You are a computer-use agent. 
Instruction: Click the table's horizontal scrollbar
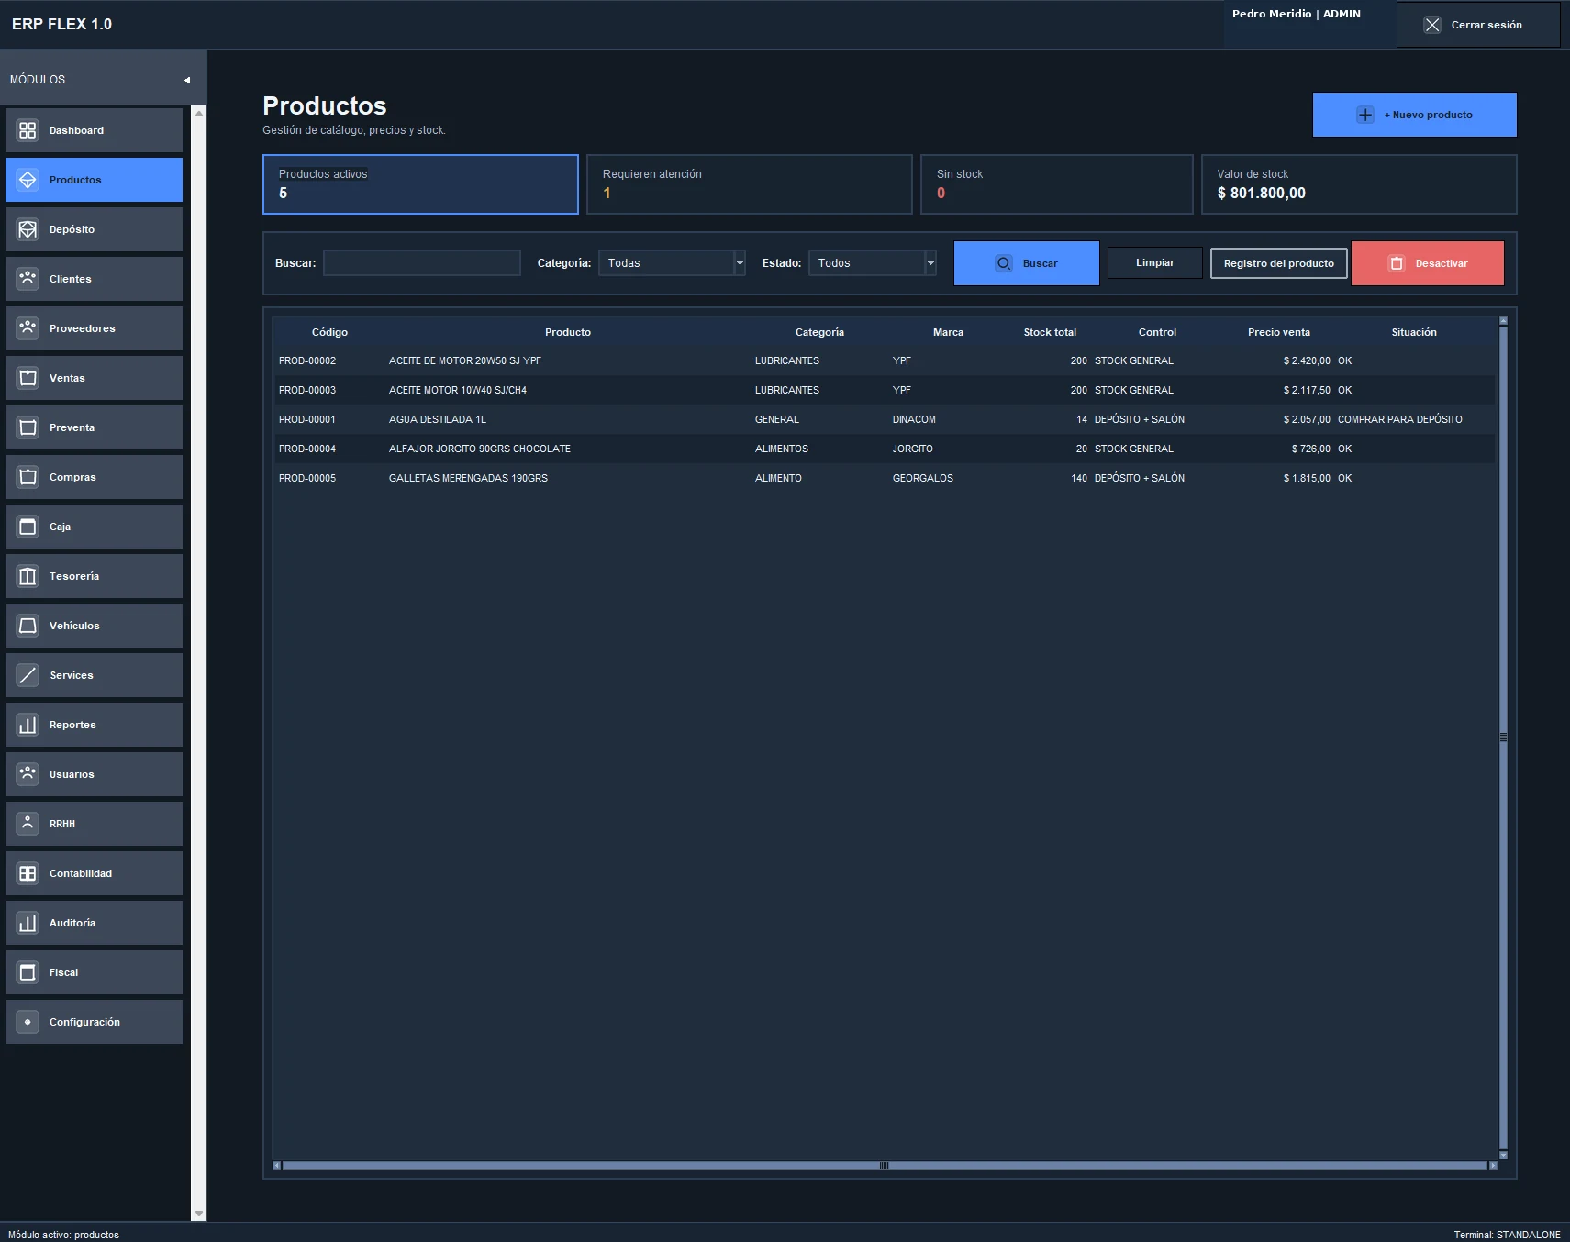tap(884, 1166)
